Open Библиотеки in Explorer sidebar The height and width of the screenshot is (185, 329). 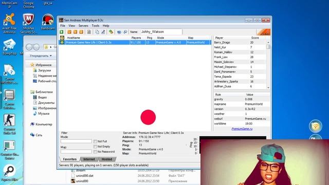click(x=42, y=92)
